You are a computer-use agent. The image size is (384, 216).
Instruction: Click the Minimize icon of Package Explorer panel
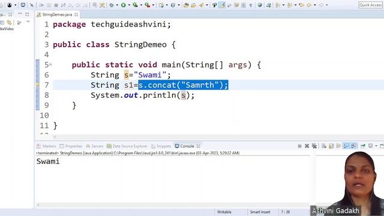point(20,14)
